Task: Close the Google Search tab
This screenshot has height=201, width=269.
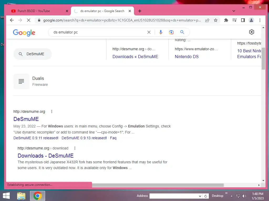Action: coord(130,11)
